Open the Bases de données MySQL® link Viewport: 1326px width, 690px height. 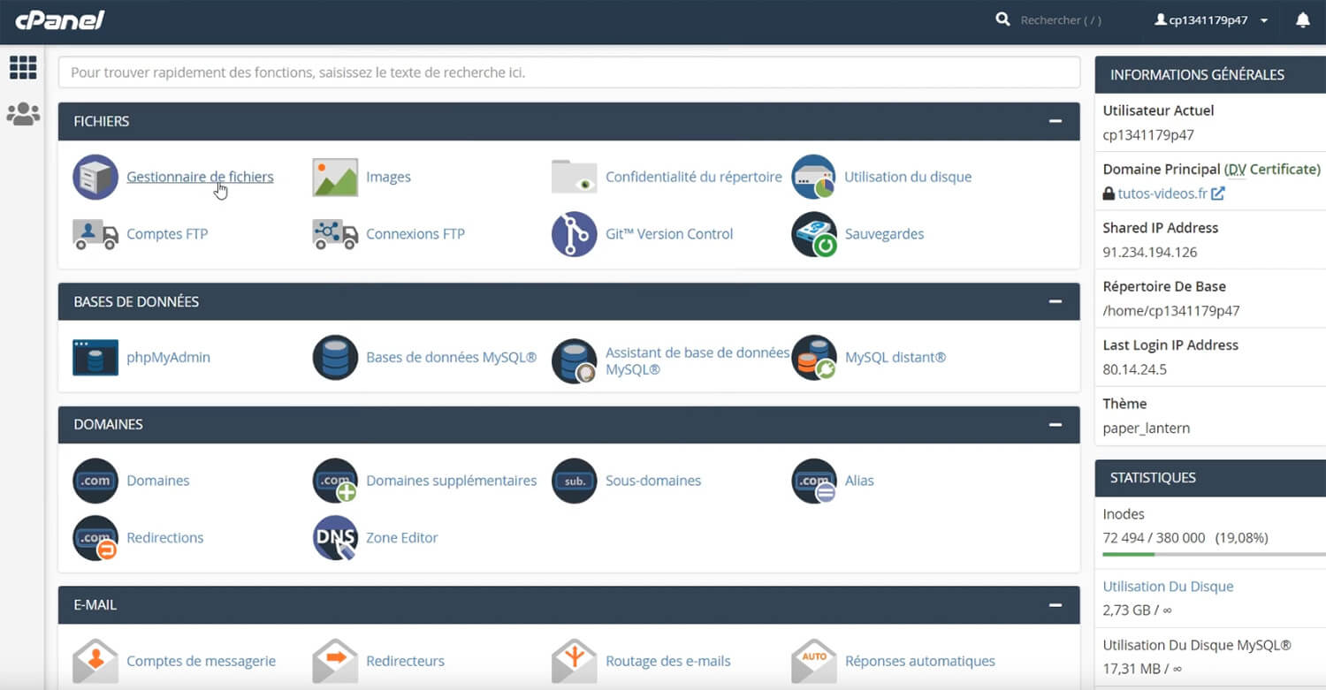[451, 358]
